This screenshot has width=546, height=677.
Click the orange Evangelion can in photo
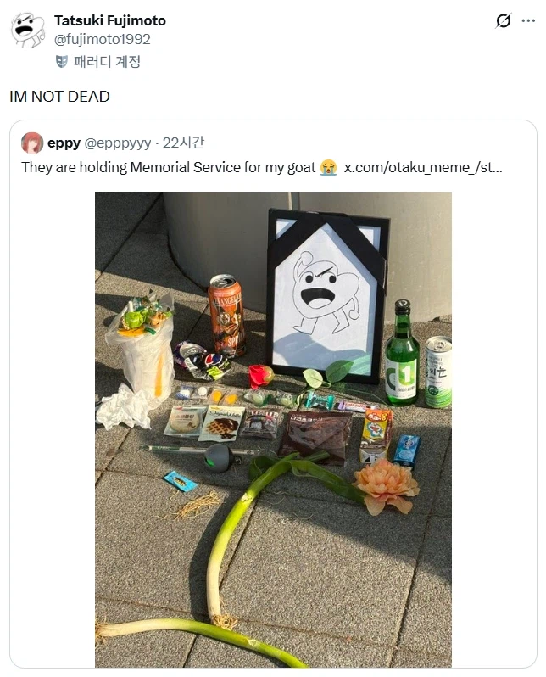[226, 316]
